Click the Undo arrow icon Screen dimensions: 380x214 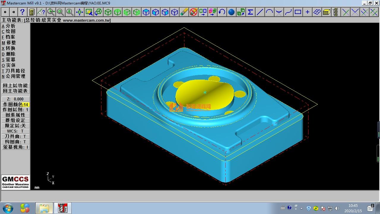[222, 12]
